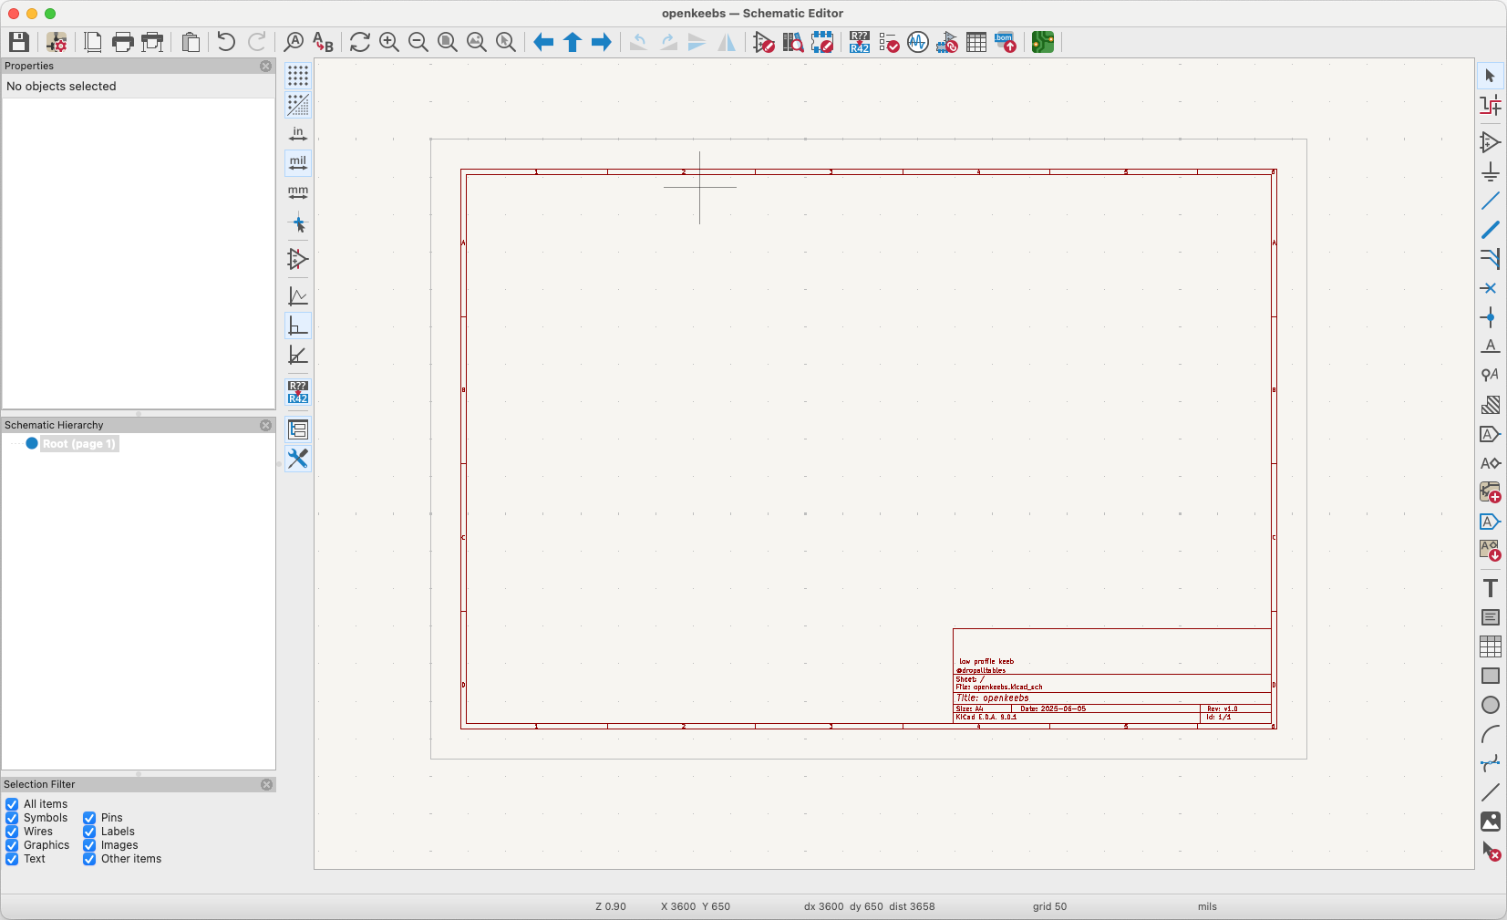Uncheck Symbols selection filter
This screenshot has width=1507, height=920.
[x=12, y=818]
